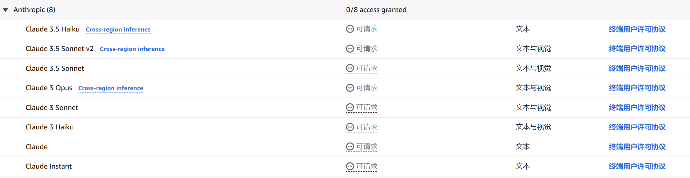Image resolution: width=690 pixels, height=178 pixels.
Task: Open Cross-region inference link for Claude 3 Opus
Action: (111, 88)
